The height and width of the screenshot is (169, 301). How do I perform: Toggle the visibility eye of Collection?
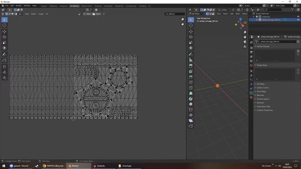click(298, 17)
